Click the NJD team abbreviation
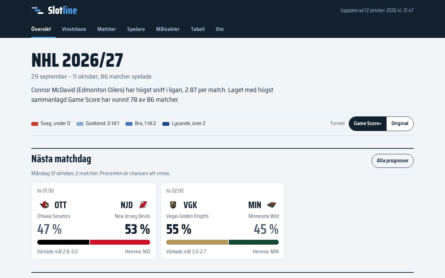Screen dimensions: 445x278 coord(127,205)
